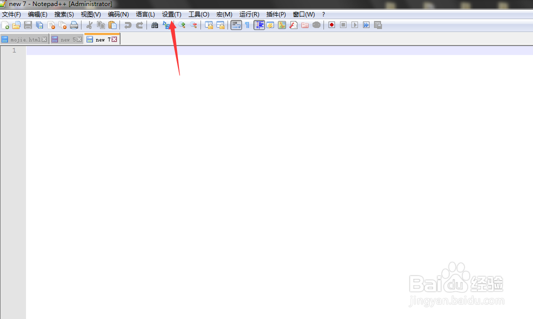The image size is (533, 319).
Task: Paste from the clipboard
Action: (x=111, y=24)
